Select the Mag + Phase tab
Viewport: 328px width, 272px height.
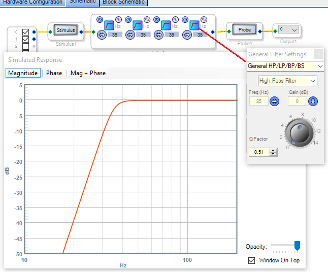coord(88,73)
